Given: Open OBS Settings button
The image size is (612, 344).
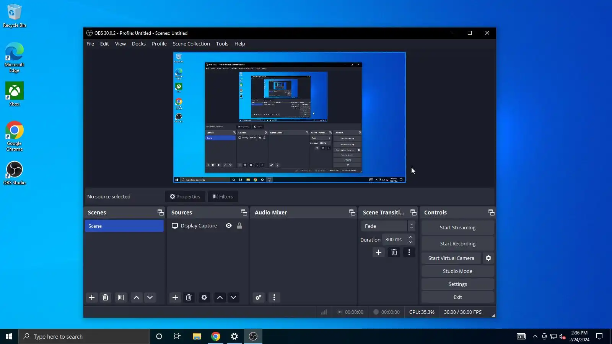Looking at the screenshot, I should (457, 284).
